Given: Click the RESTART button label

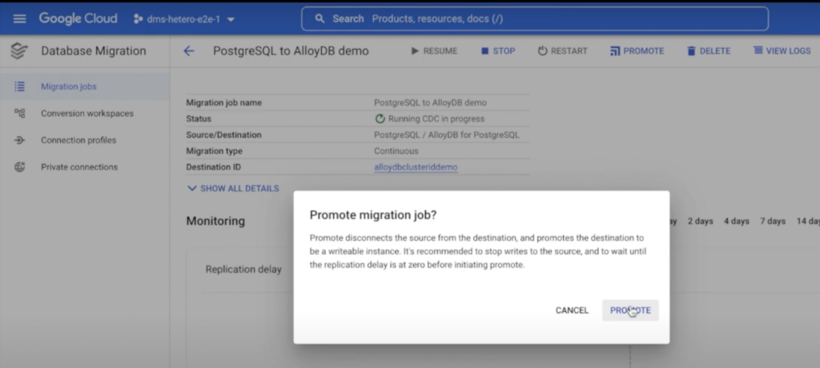Looking at the screenshot, I should click(569, 51).
